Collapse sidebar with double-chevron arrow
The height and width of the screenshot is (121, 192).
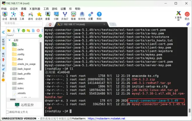point(3,32)
